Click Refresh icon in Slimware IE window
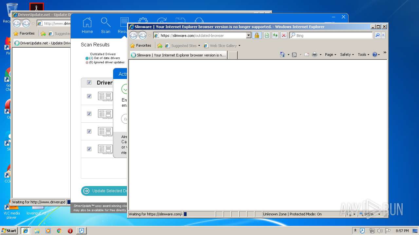Viewport: 419px width, 235px height. (x=275, y=35)
